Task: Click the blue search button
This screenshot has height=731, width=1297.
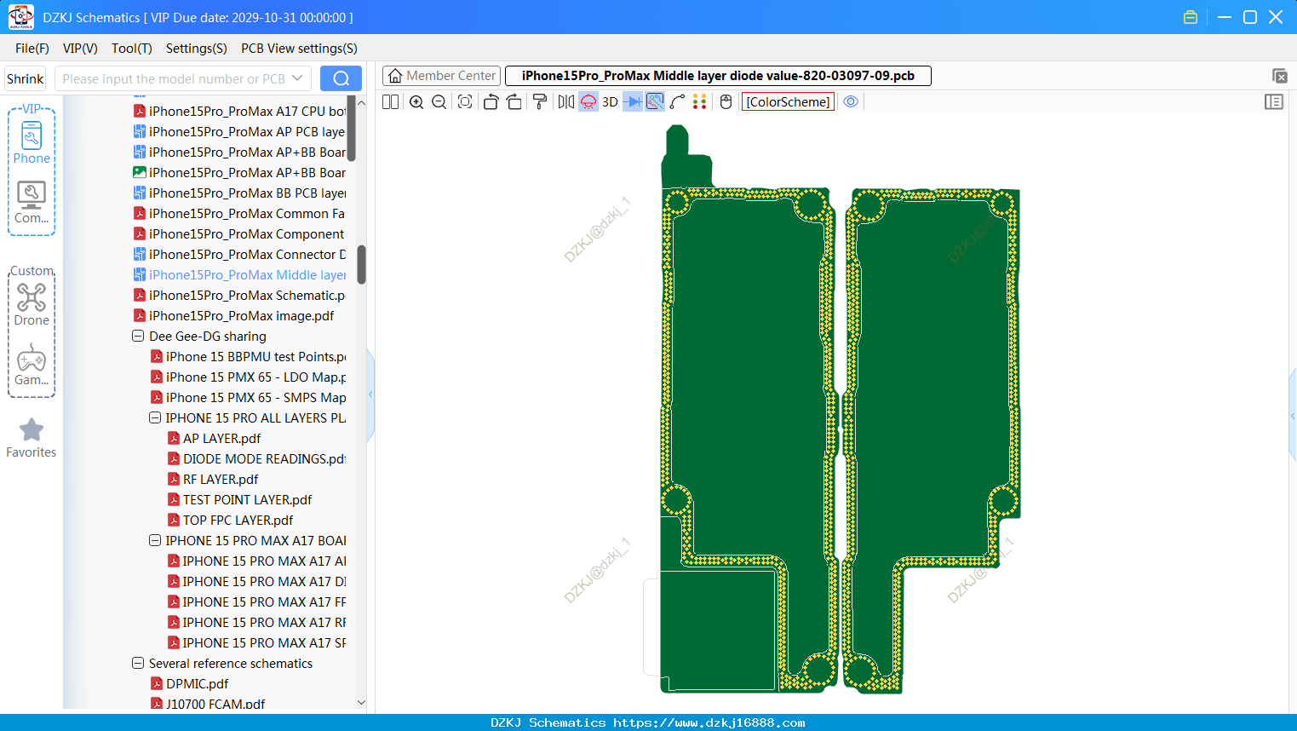Action: pyautogui.click(x=341, y=78)
